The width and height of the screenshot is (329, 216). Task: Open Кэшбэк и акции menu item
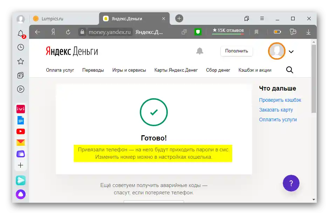click(x=255, y=70)
